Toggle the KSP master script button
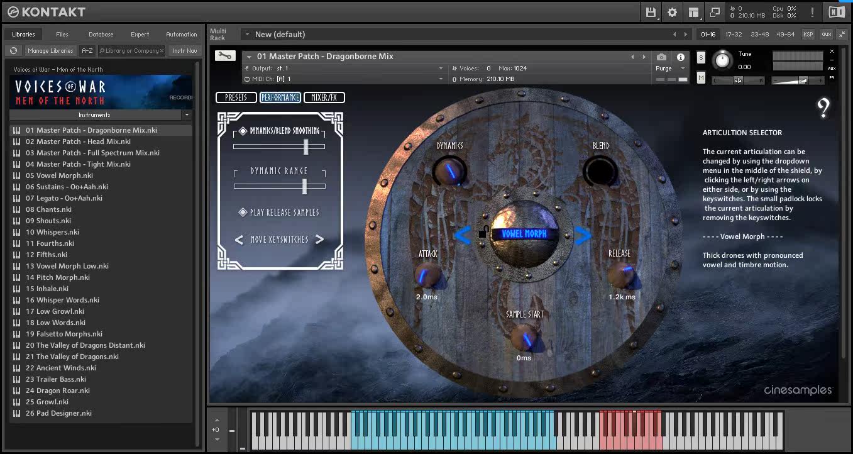Image resolution: width=853 pixels, height=454 pixels. click(808, 35)
